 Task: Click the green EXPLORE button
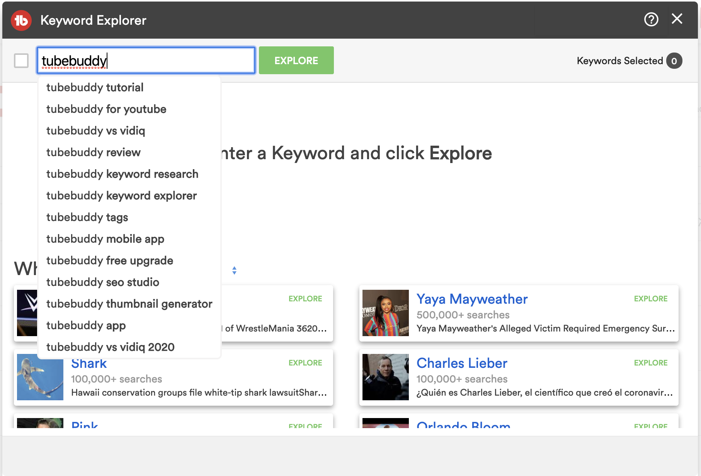(x=296, y=60)
